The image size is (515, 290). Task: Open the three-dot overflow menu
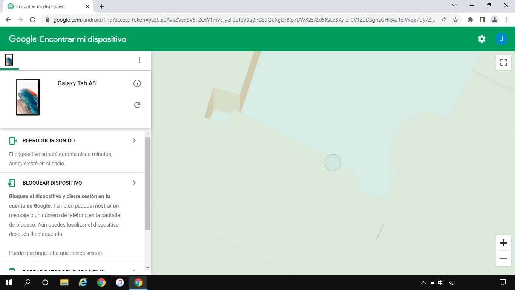pyautogui.click(x=139, y=60)
